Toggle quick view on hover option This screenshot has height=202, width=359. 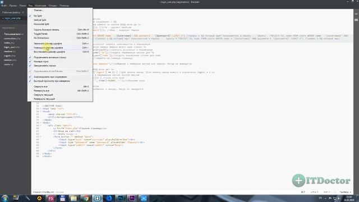60,81
